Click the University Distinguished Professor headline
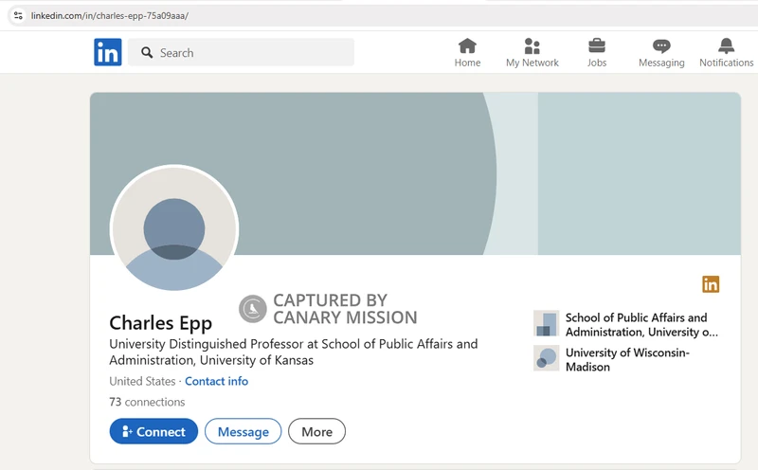758x470 pixels. pos(294,352)
